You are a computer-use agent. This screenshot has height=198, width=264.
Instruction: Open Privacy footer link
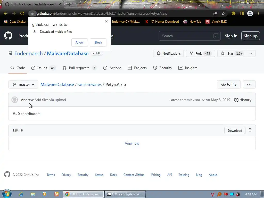point(66,175)
